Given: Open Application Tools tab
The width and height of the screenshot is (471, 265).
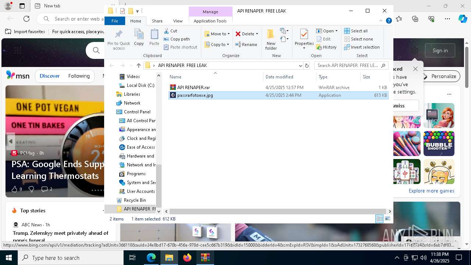Looking at the screenshot, I should coord(210,21).
